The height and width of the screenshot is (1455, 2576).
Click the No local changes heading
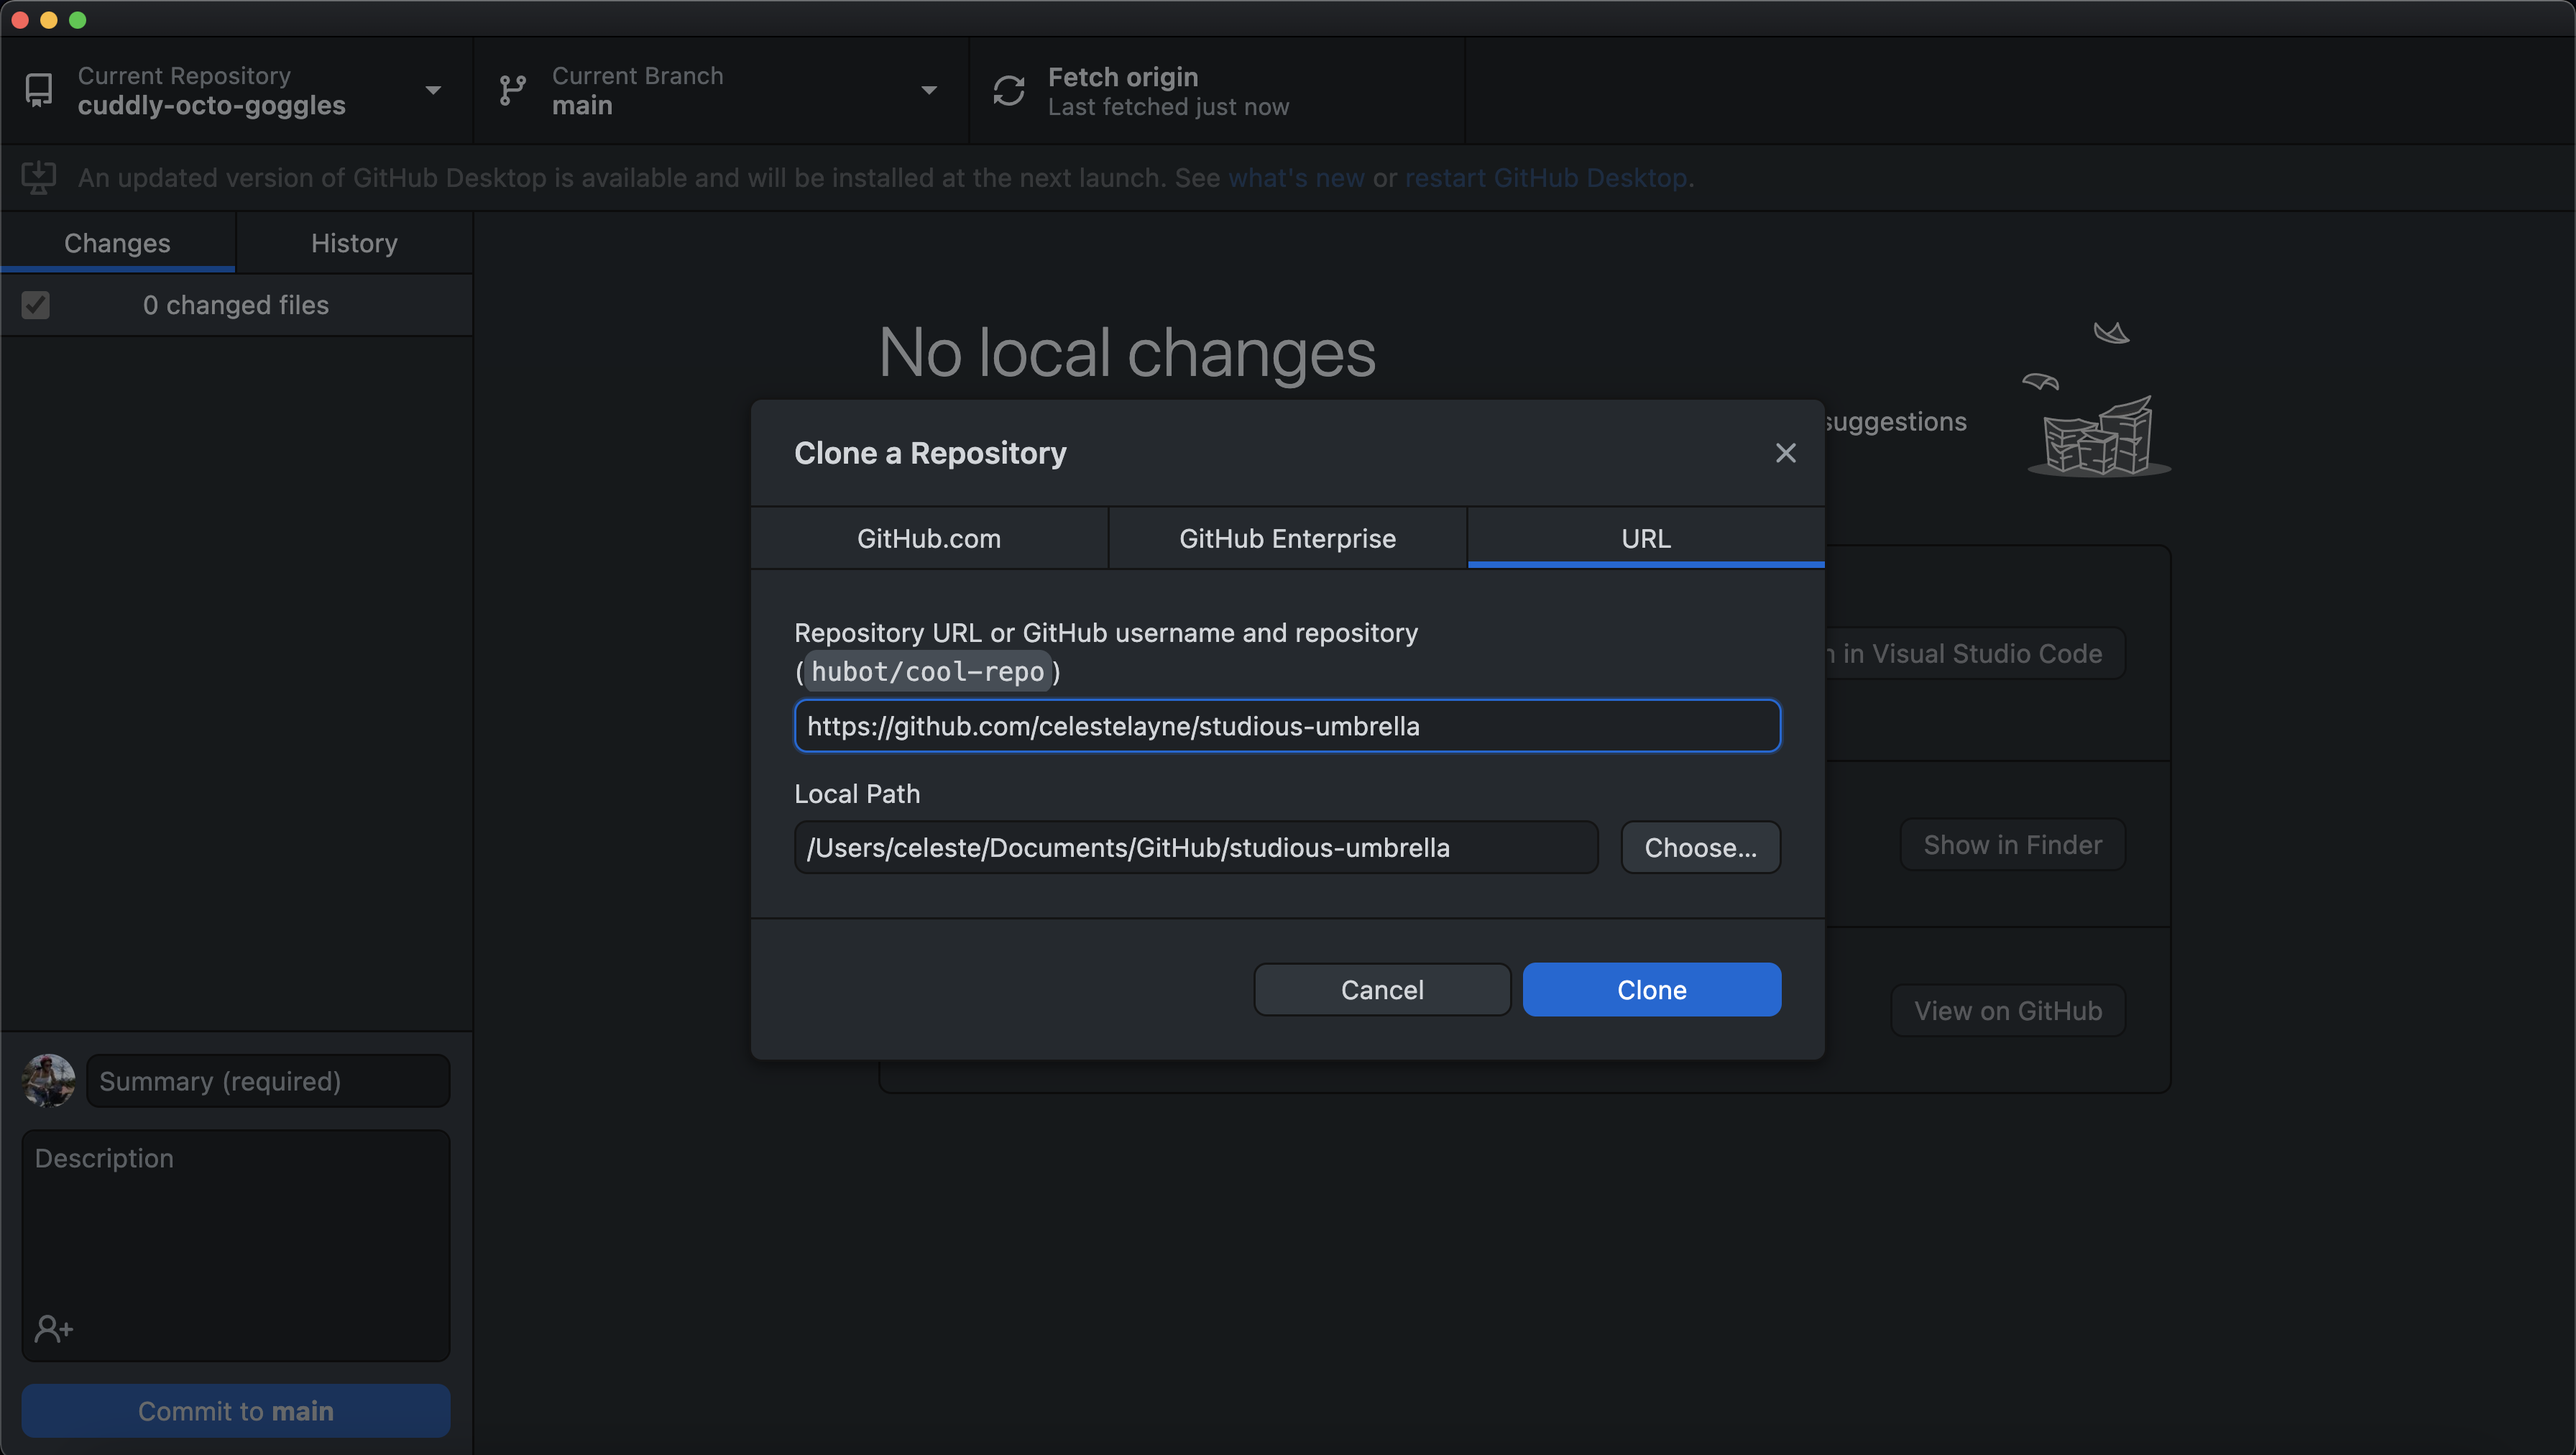point(1127,353)
